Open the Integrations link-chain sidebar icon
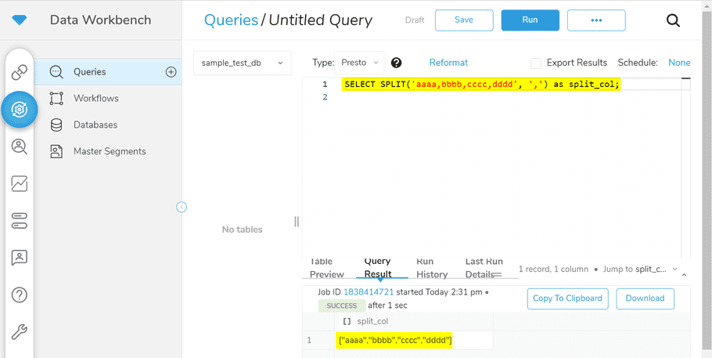Screen dimensions: 712x358 tap(19, 72)
